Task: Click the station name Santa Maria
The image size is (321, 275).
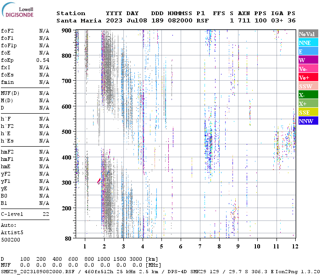Action: pyautogui.click(x=79, y=21)
